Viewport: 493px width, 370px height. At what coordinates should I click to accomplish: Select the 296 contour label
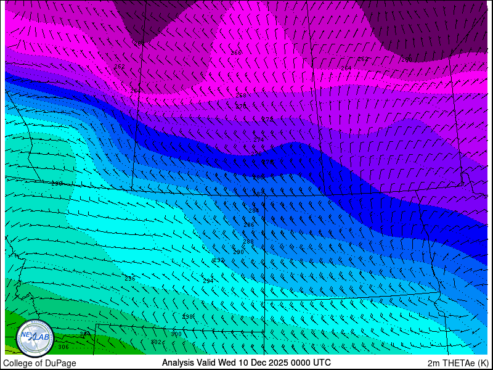point(130,279)
